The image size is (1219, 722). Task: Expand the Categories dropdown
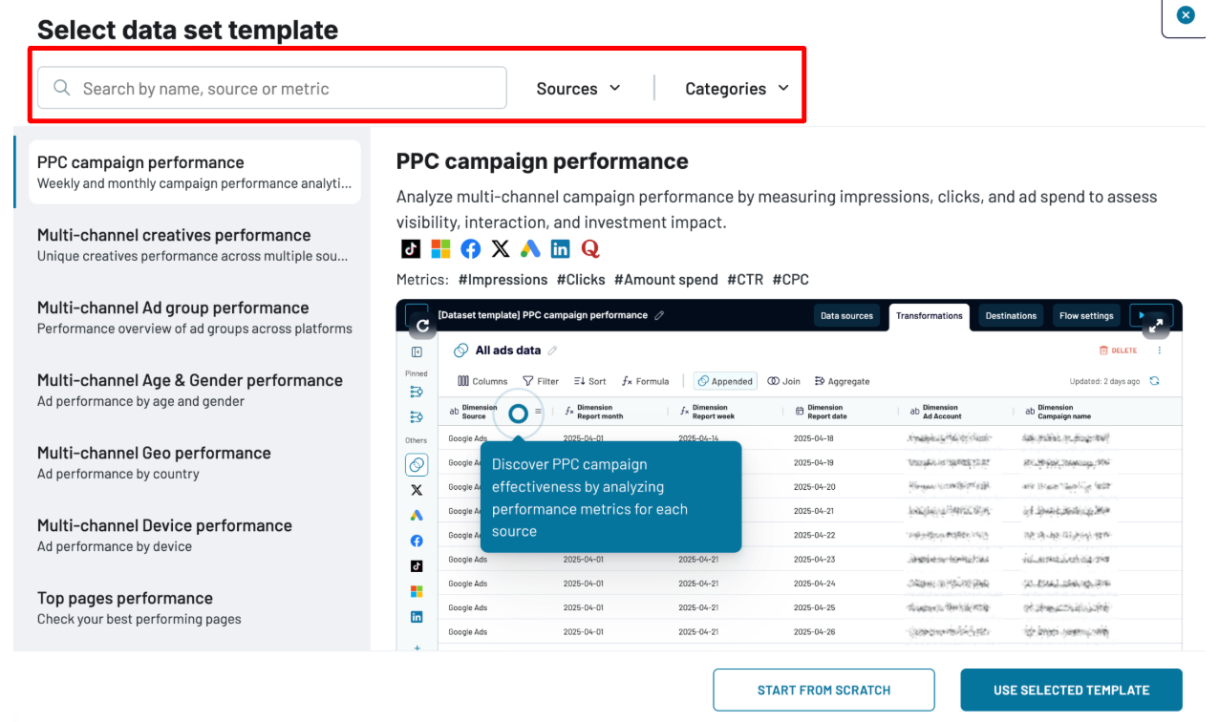[737, 89]
